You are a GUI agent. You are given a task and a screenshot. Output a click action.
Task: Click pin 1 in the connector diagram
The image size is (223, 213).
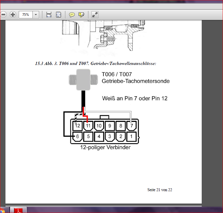(x=131, y=137)
